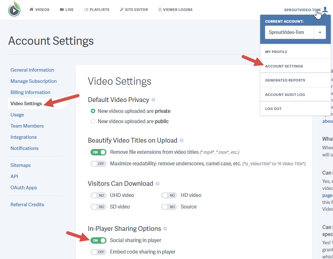
Task: Open the Playlists nav item
Action: point(97,10)
